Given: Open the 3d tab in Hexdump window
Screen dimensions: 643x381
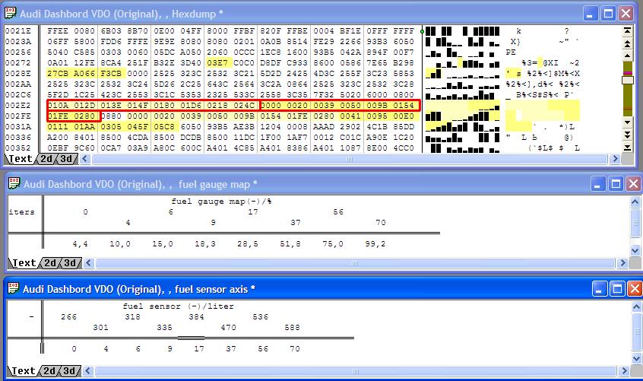Looking at the screenshot, I should pyautogui.click(x=68, y=159).
